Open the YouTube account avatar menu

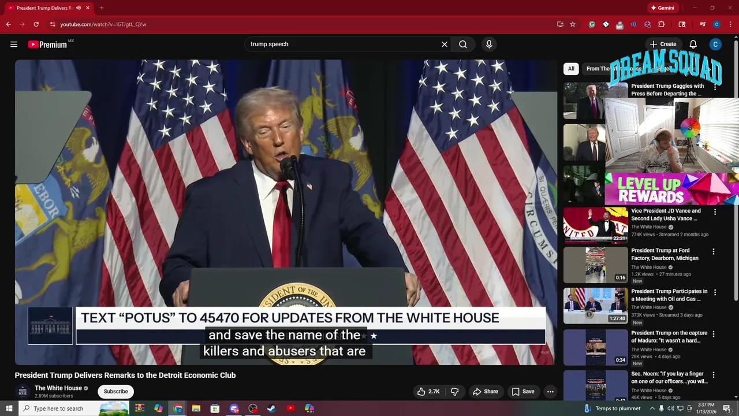click(715, 44)
